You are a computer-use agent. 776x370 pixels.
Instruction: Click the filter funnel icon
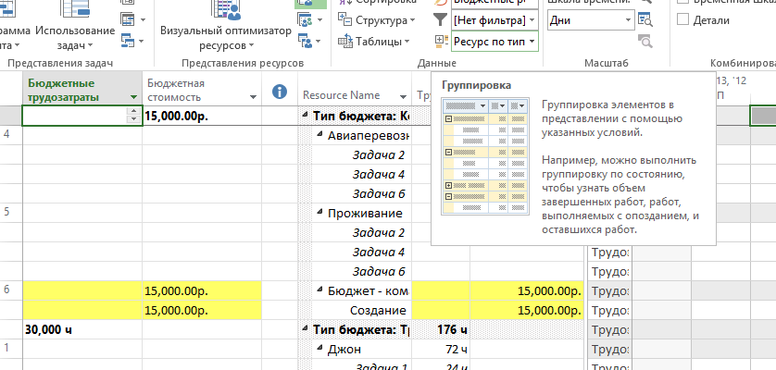[x=440, y=19]
